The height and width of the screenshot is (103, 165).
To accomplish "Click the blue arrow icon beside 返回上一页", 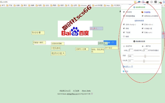I will point(124,66).
